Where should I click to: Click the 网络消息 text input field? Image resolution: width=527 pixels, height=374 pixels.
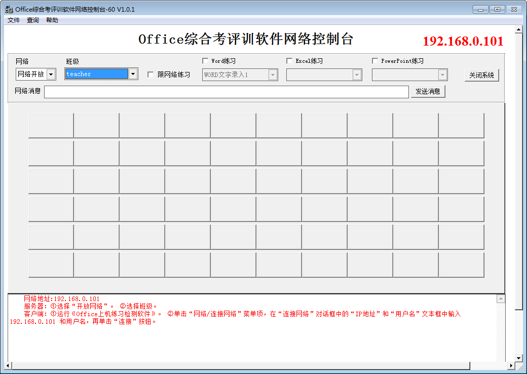pyautogui.click(x=226, y=92)
